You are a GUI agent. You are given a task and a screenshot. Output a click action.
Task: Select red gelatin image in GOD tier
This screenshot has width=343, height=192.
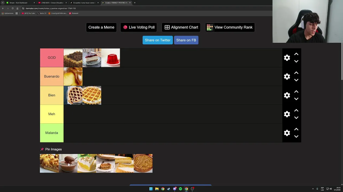click(x=110, y=58)
